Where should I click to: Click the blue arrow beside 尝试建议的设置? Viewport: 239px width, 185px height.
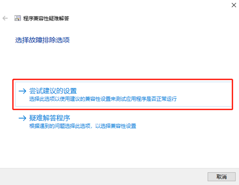click(x=22, y=91)
